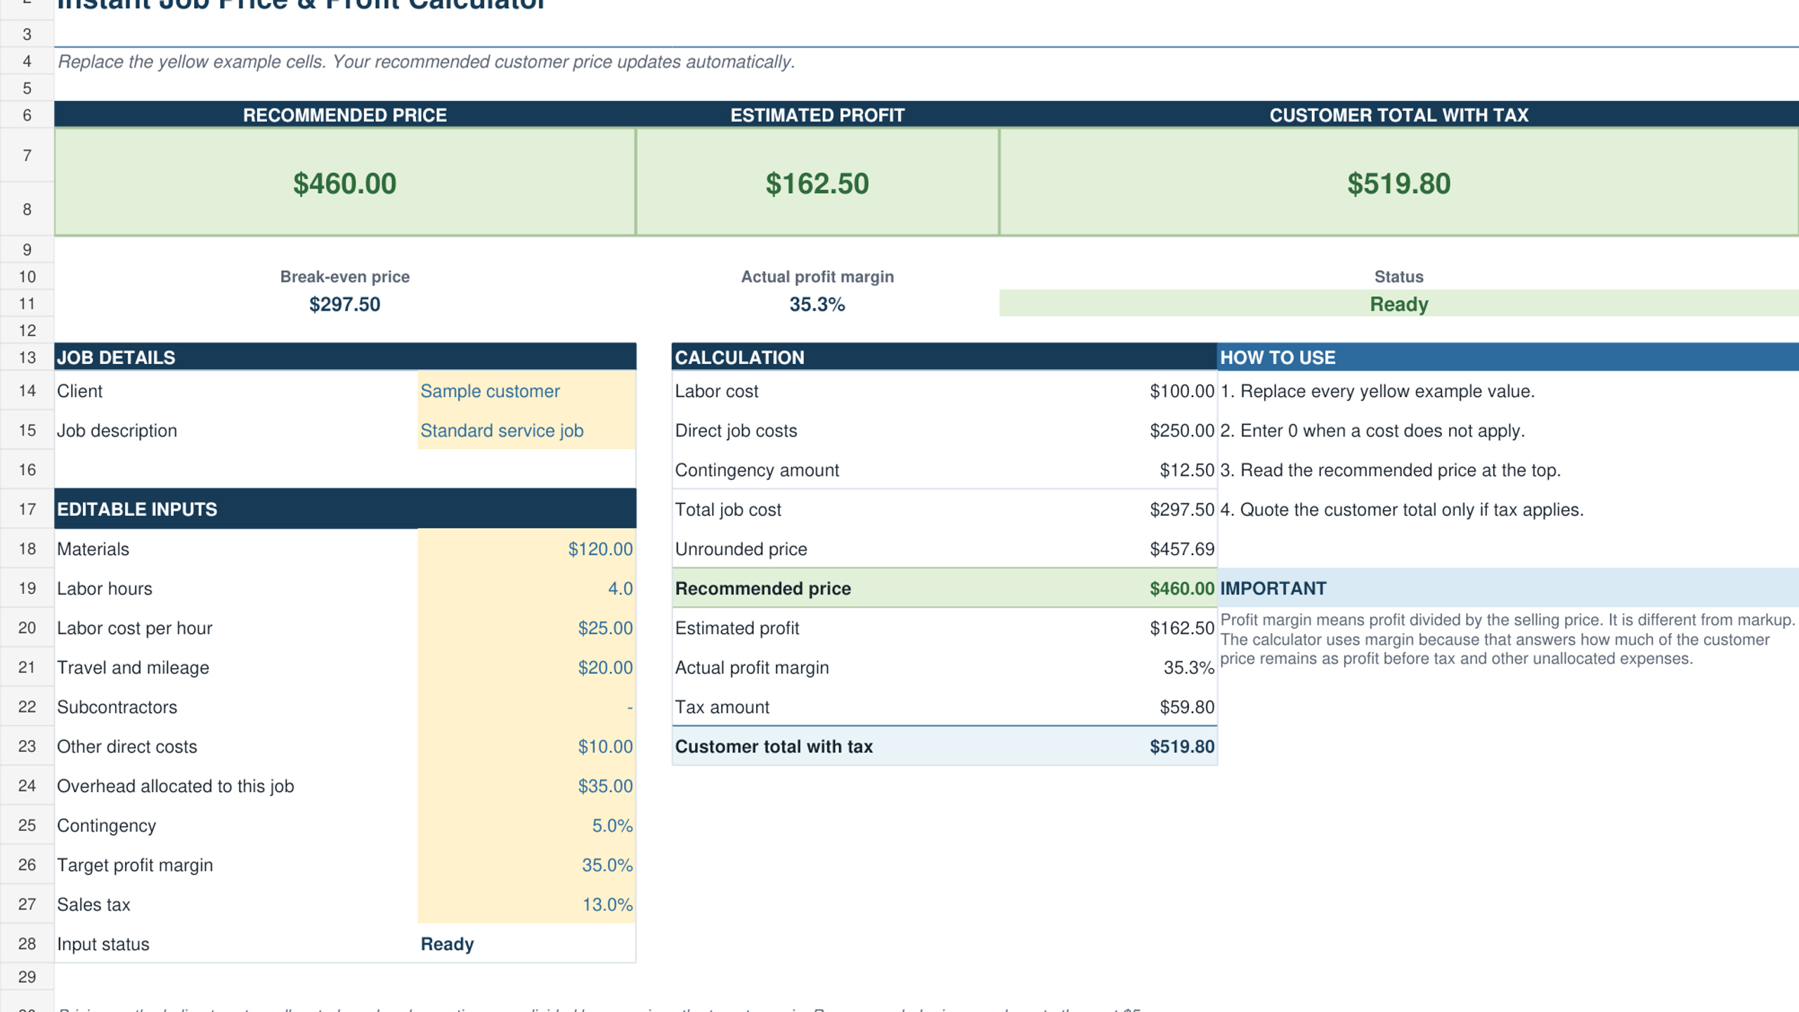Click the Labor cost per hour $25.00 cell
The height and width of the screenshot is (1012, 1799).
coord(526,628)
